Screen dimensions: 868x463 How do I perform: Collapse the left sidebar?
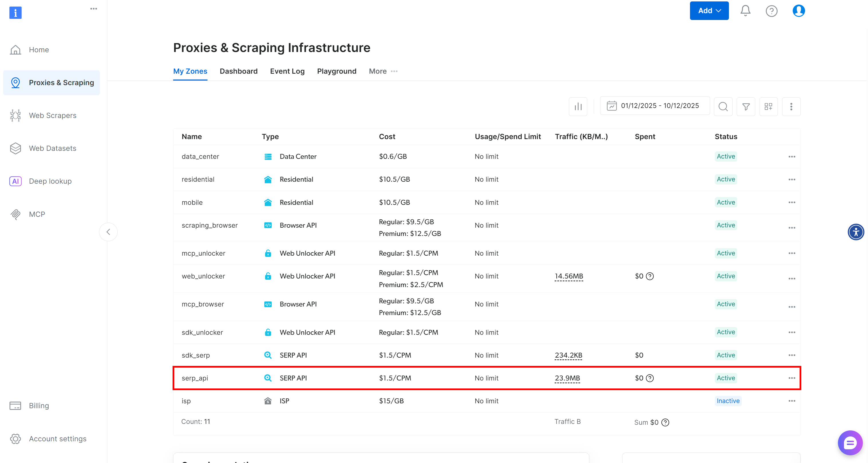pos(108,232)
